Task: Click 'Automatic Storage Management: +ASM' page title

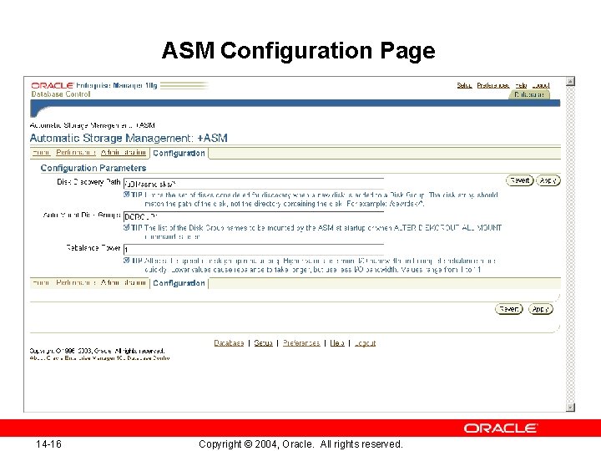Action: (129, 138)
